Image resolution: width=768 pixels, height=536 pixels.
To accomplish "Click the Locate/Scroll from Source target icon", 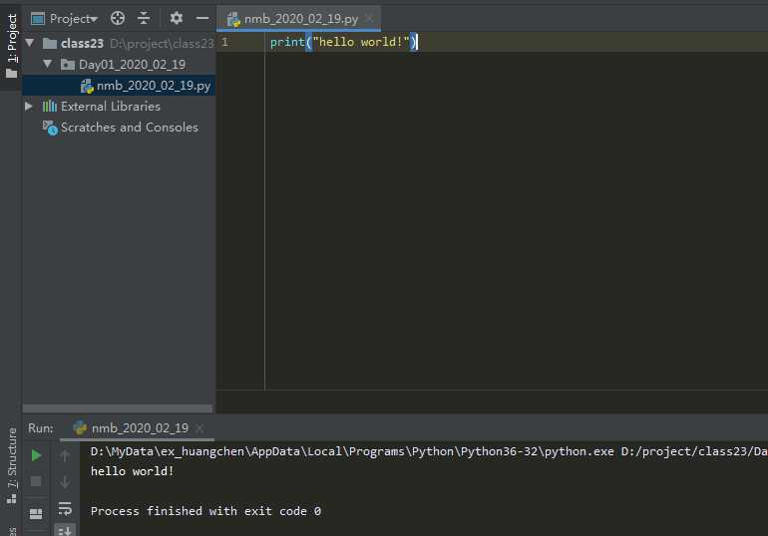I will [118, 18].
